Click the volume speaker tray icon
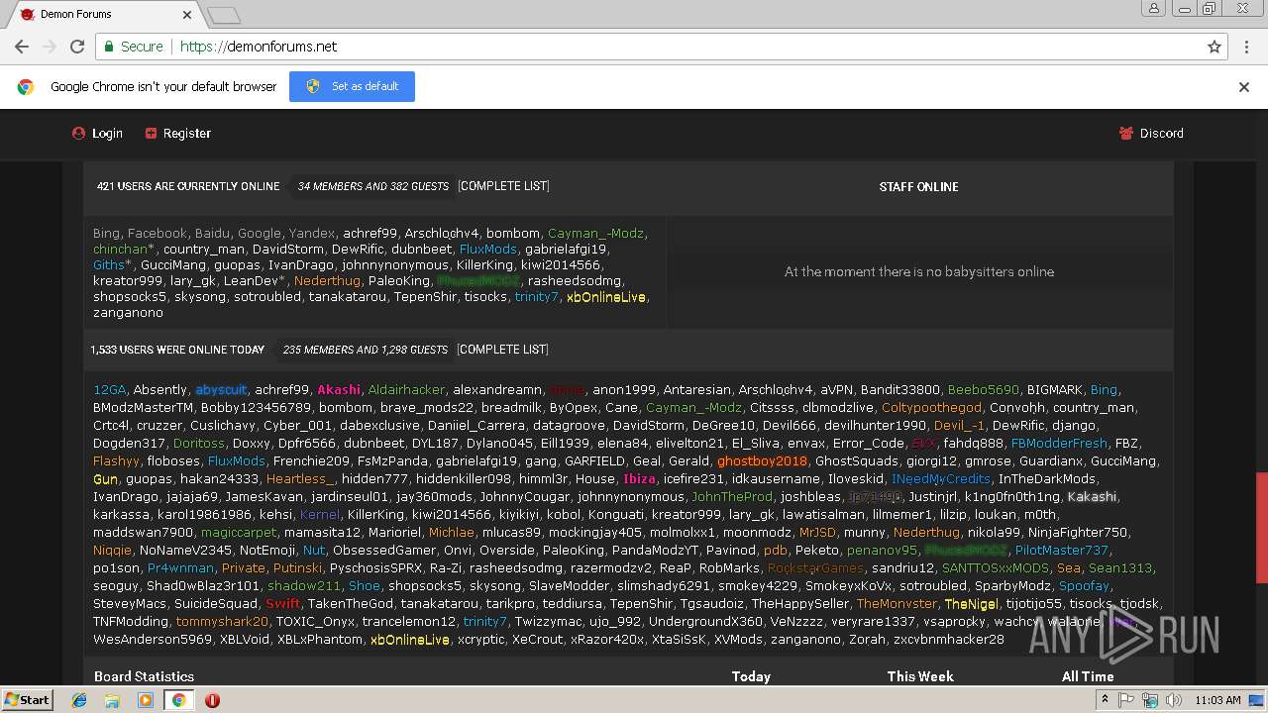This screenshot has height=713, width=1268. [x=1174, y=700]
